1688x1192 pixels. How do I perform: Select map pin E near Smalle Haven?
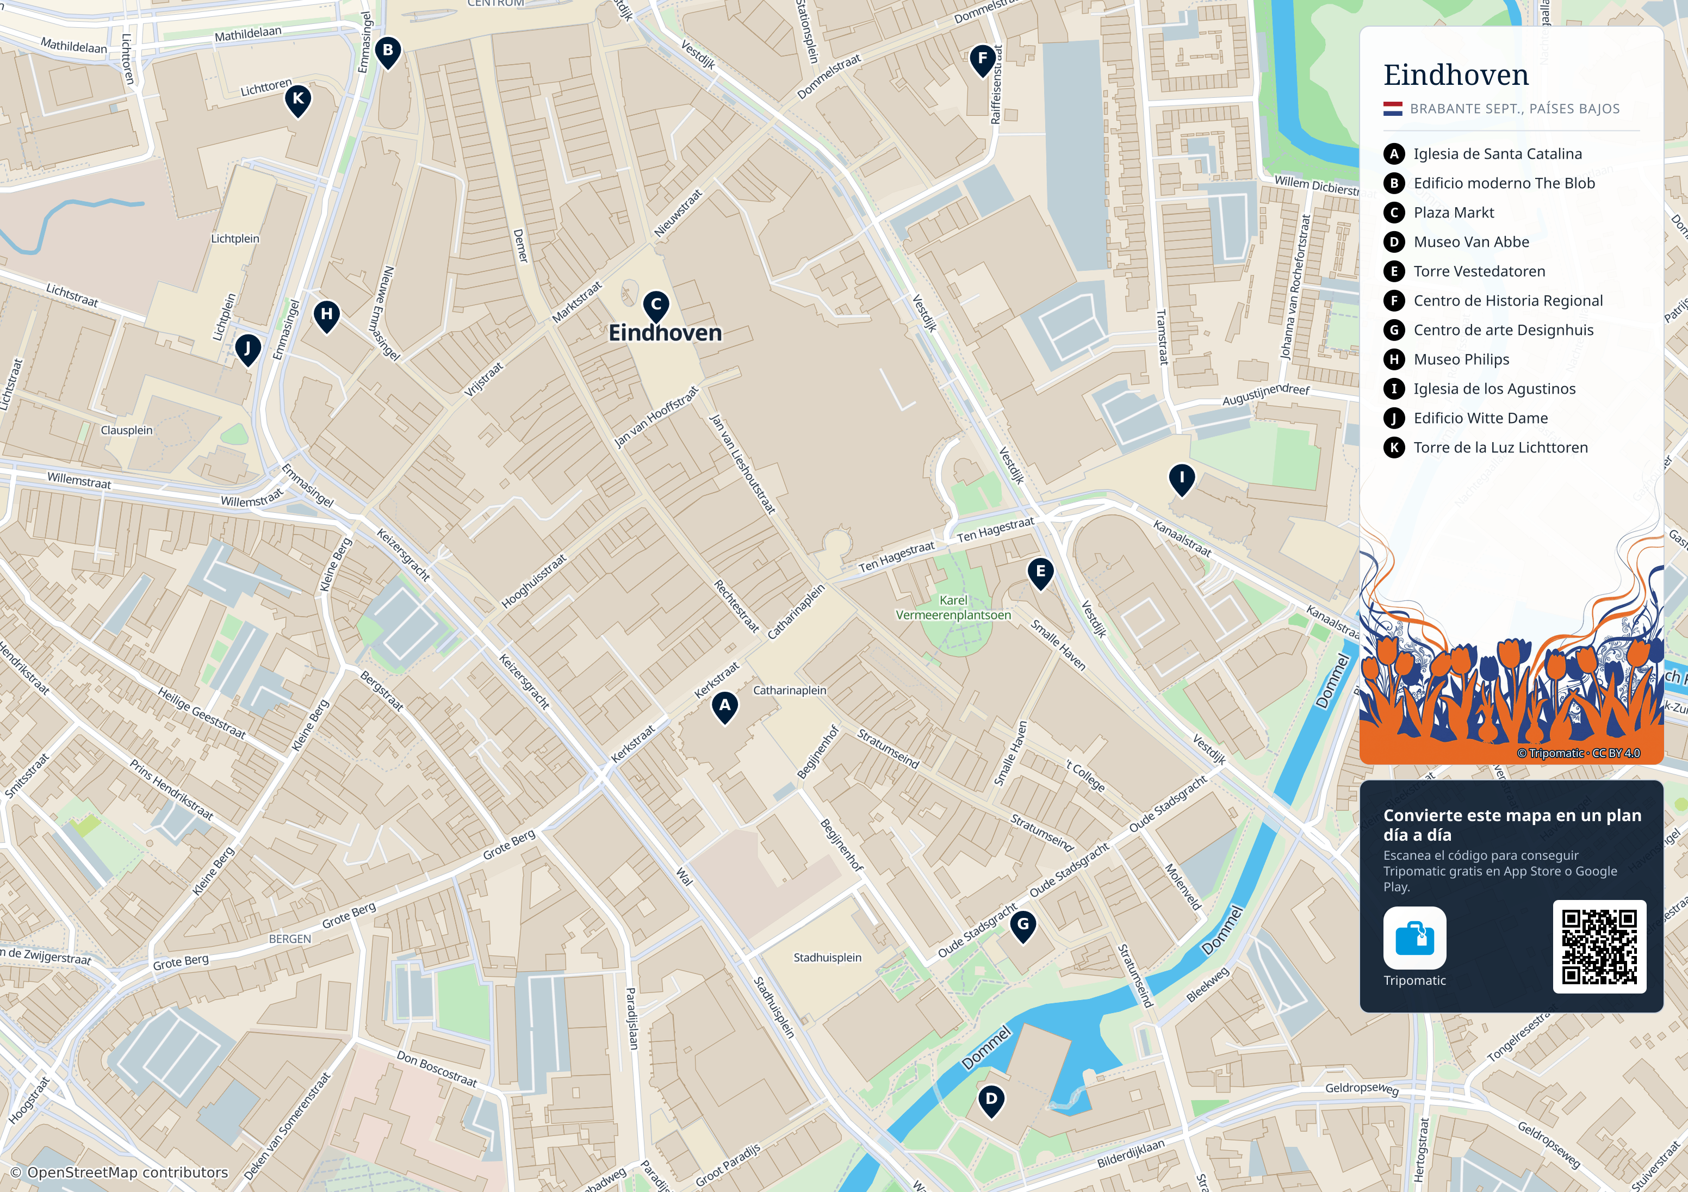pos(1040,574)
